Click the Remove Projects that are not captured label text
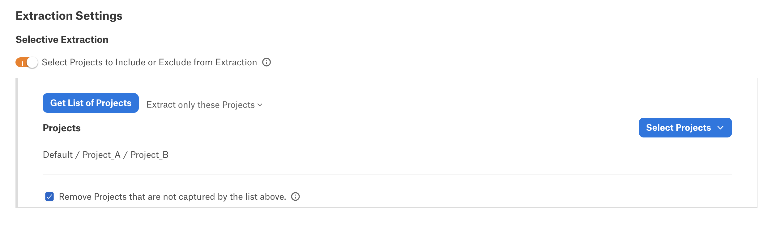 (x=173, y=197)
